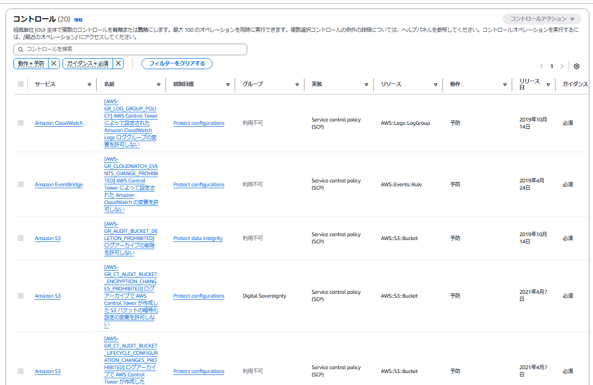Sort by 統制目標 column arrow
Viewport: 593px width, 385px height.
point(228,84)
